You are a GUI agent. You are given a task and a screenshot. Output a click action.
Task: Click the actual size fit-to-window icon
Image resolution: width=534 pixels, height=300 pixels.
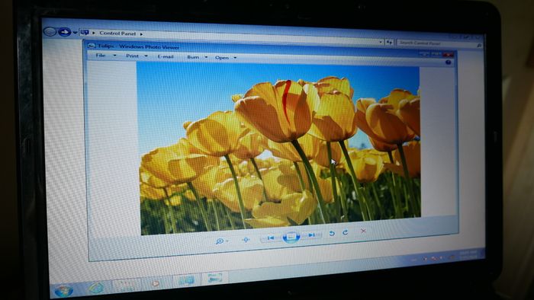coord(246,240)
